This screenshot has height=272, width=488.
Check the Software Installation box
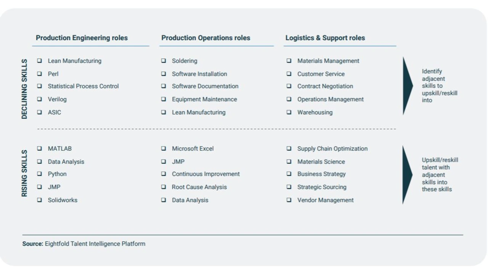[x=164, y=74]
